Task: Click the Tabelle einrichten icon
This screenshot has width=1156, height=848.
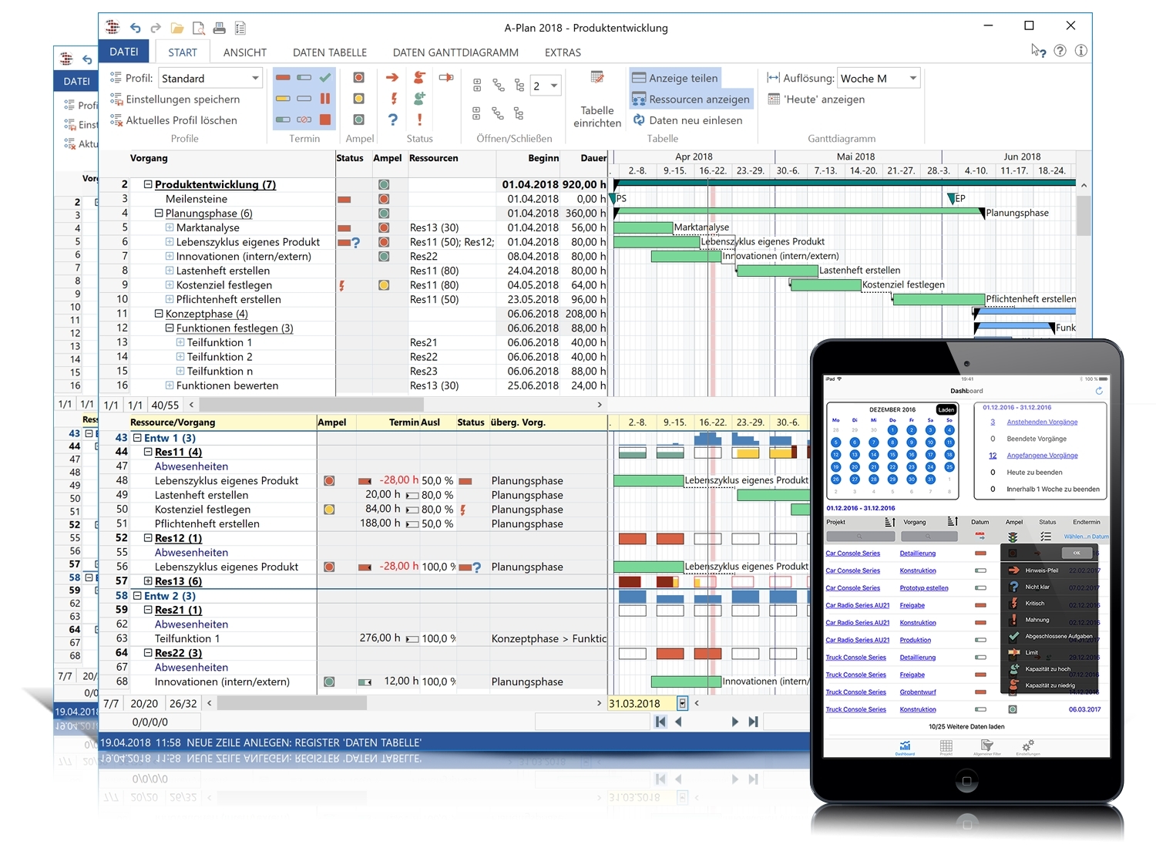Action: coord(597,77)
